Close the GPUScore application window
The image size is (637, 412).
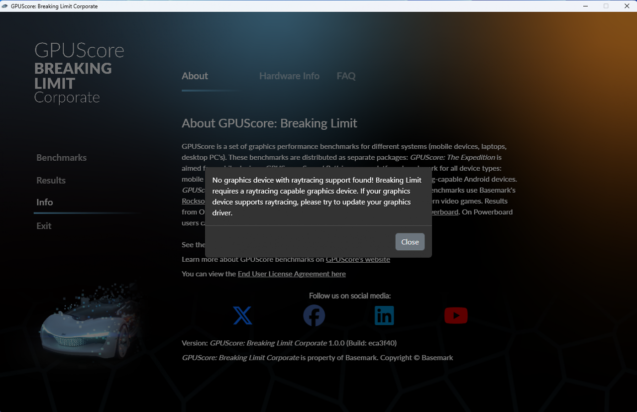coord(627,6)
